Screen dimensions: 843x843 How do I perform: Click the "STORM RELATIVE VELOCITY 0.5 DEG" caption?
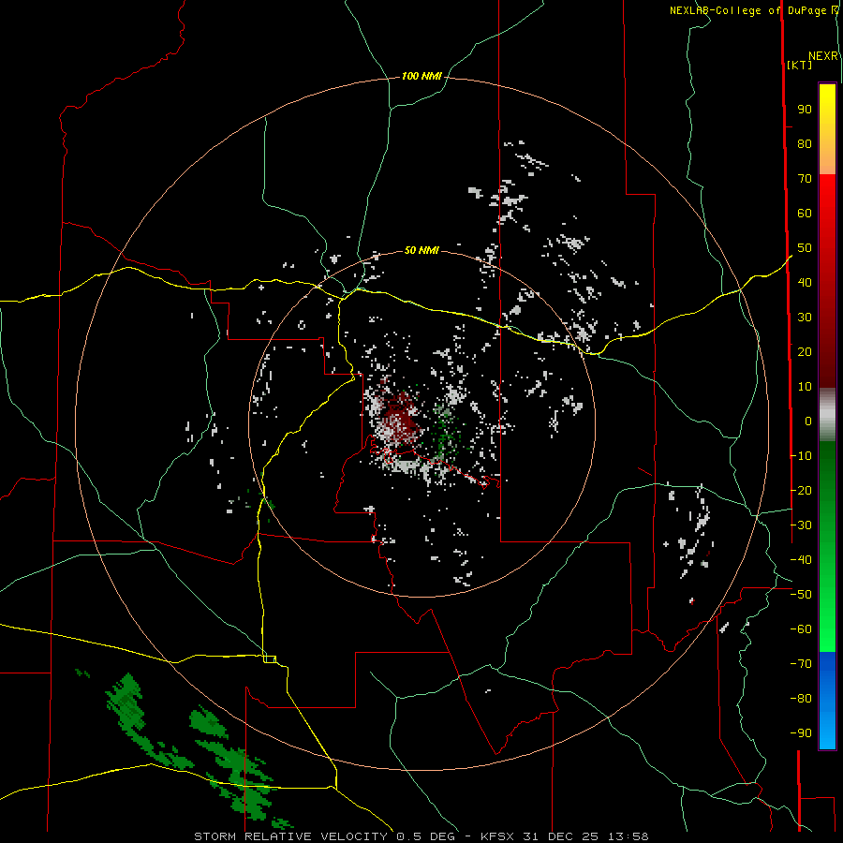point(324,836)
